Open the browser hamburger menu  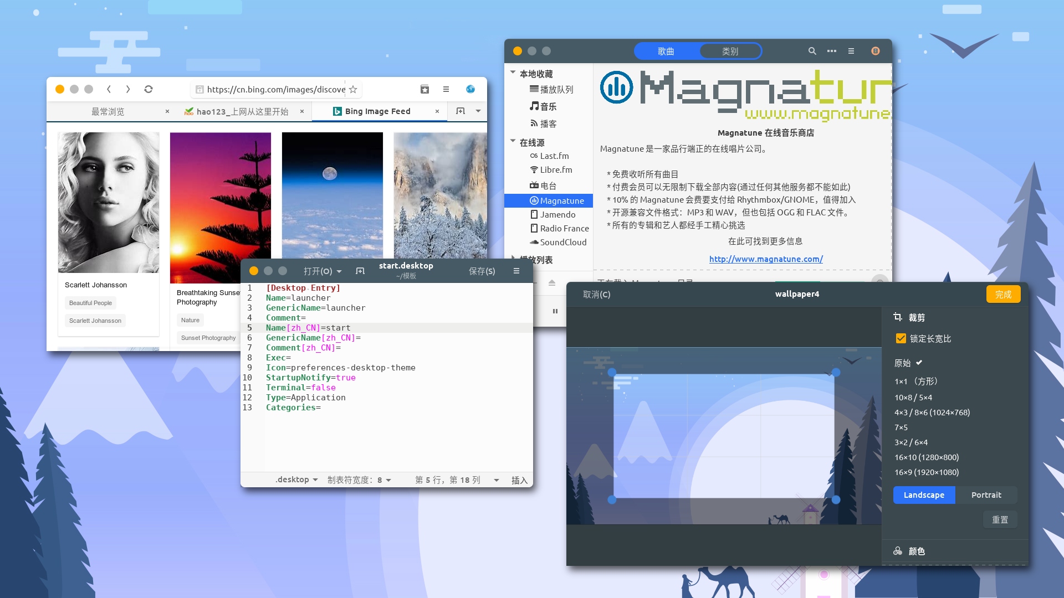[446, 89]
